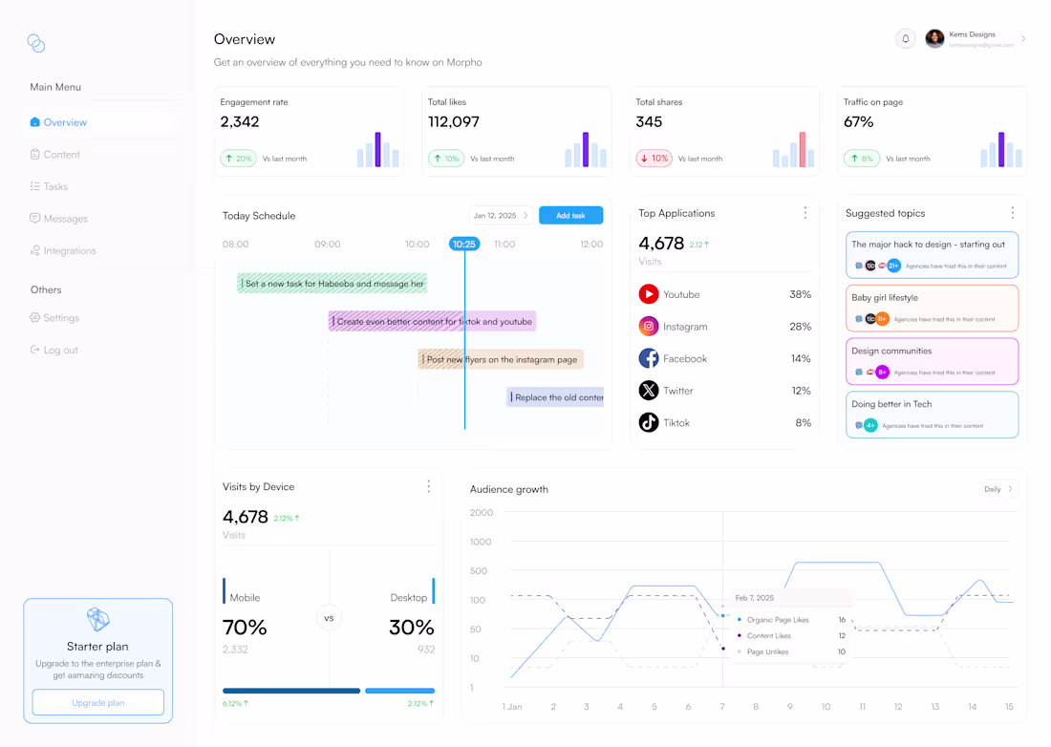Viewport: 1051px width, 747px height.
Task: Select the Instagram icon in Top Applications
Action: [x=651, y=326]
